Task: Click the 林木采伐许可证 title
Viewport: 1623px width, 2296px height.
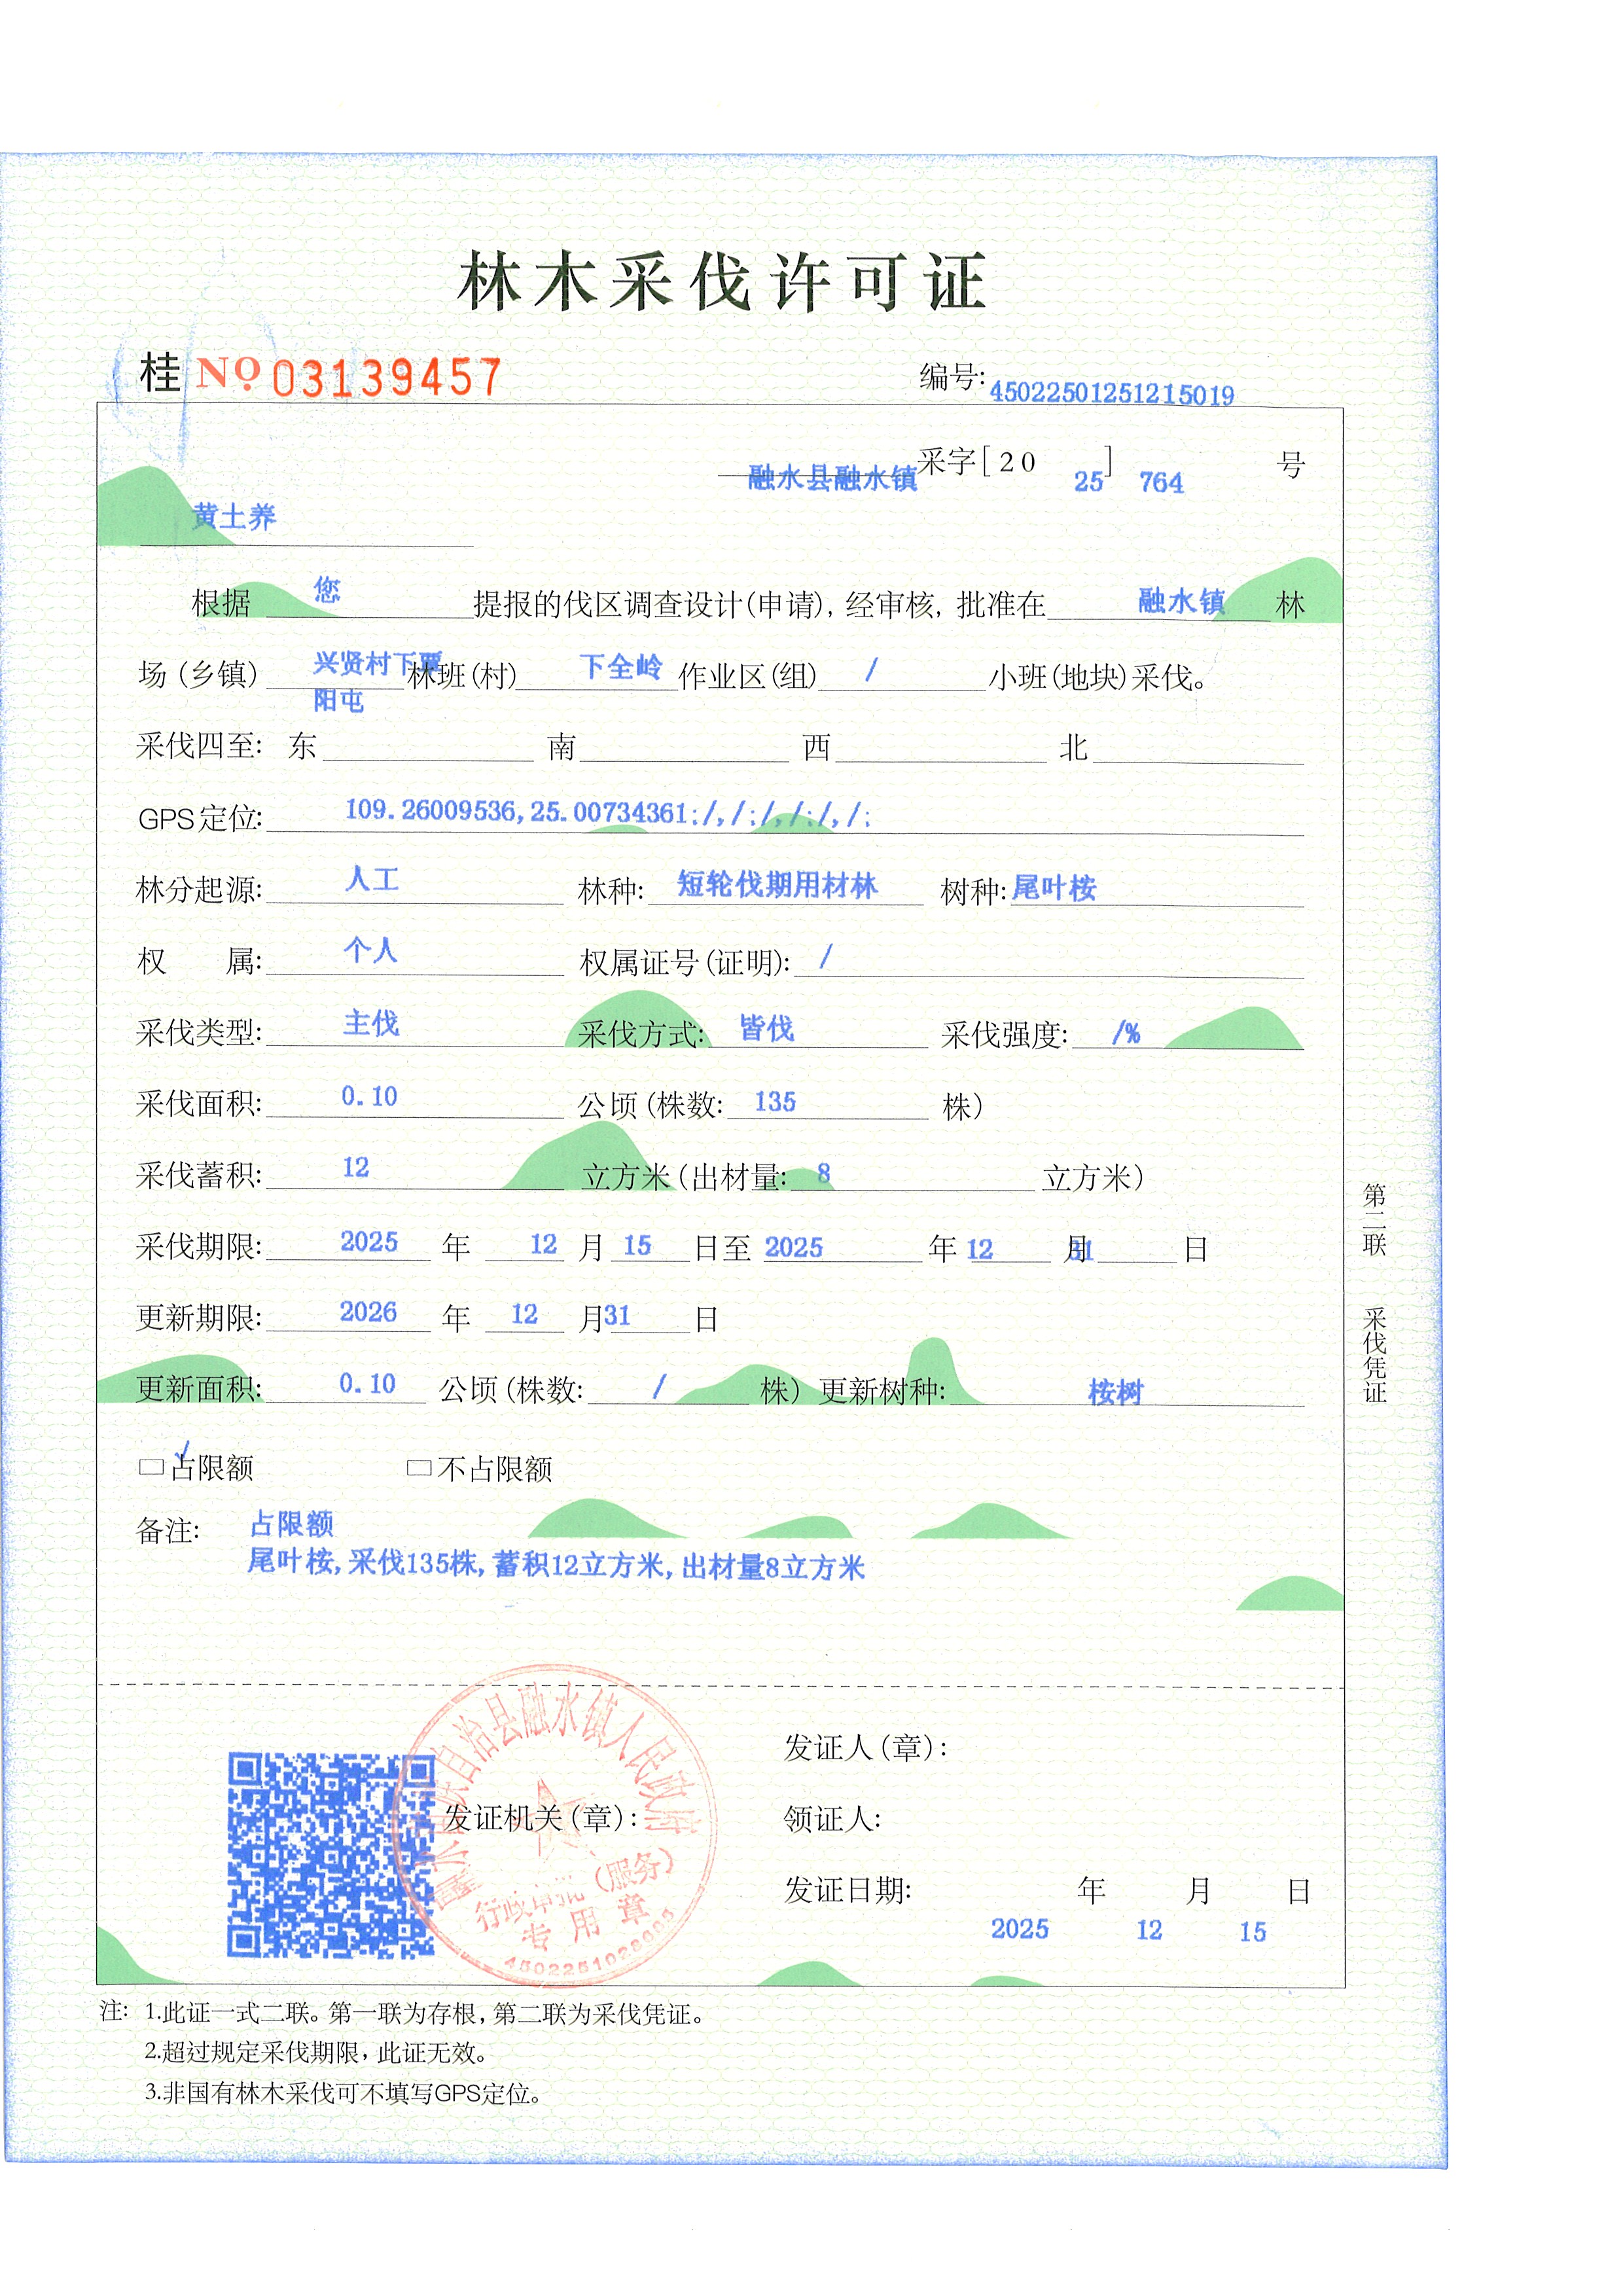Action: coord(722,282)
